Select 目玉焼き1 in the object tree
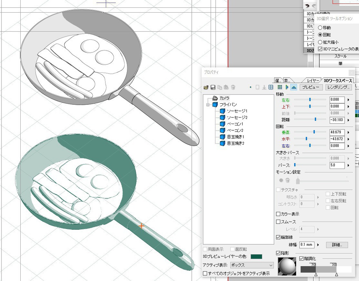The width and height of the screenshot is (359, 281). click(235, 137)
